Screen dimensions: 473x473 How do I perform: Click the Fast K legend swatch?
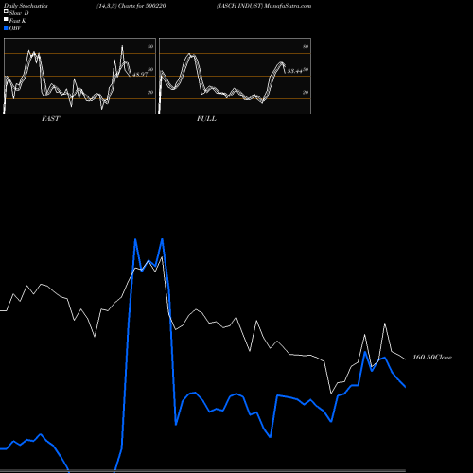pyautogui.click(x=6, y=19)
